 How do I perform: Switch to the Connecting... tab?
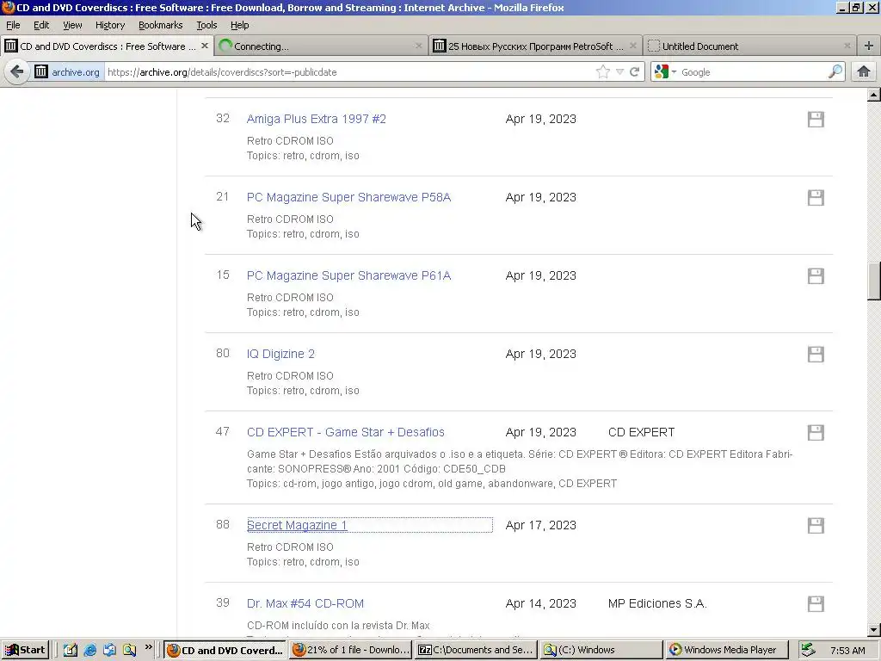[320, 46]
